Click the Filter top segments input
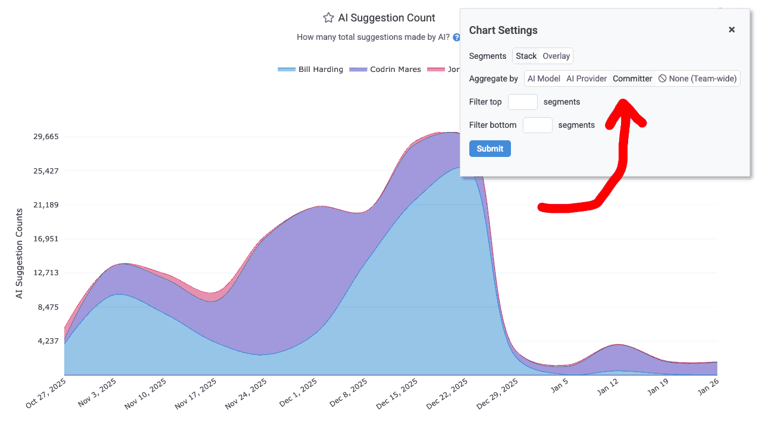 click(x=522, y=102)
